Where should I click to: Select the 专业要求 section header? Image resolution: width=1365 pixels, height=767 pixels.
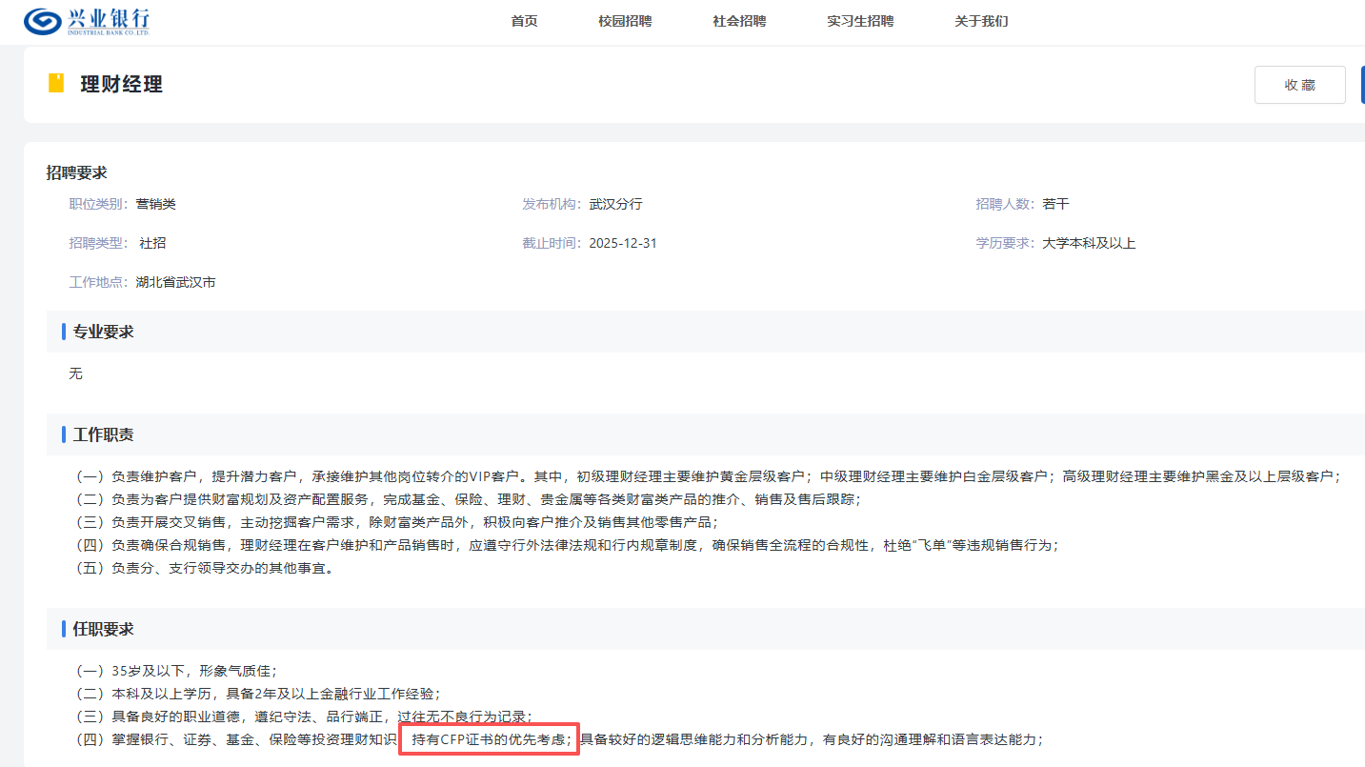pos(104,333)
